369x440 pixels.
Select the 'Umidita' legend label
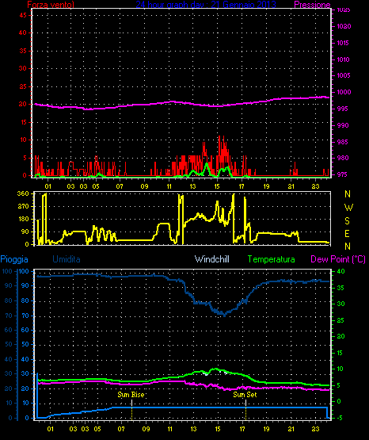67,259
